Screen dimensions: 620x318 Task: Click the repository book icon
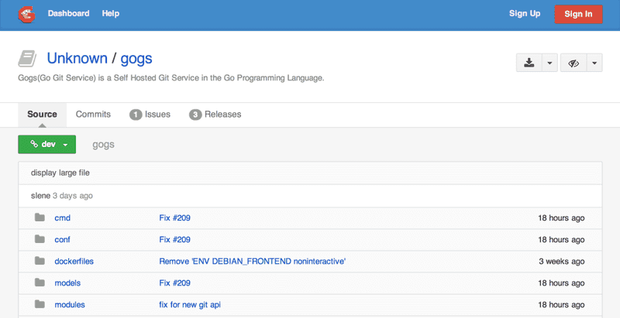[28, 59]
